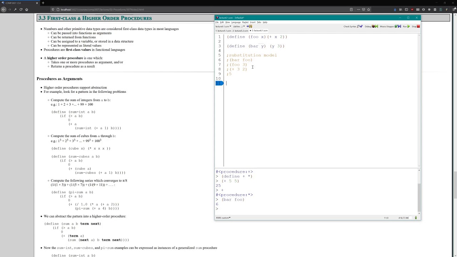This screenshot has width=457, height=257.
Task: Click the browser address bar URL
Action: coord(102,10)
